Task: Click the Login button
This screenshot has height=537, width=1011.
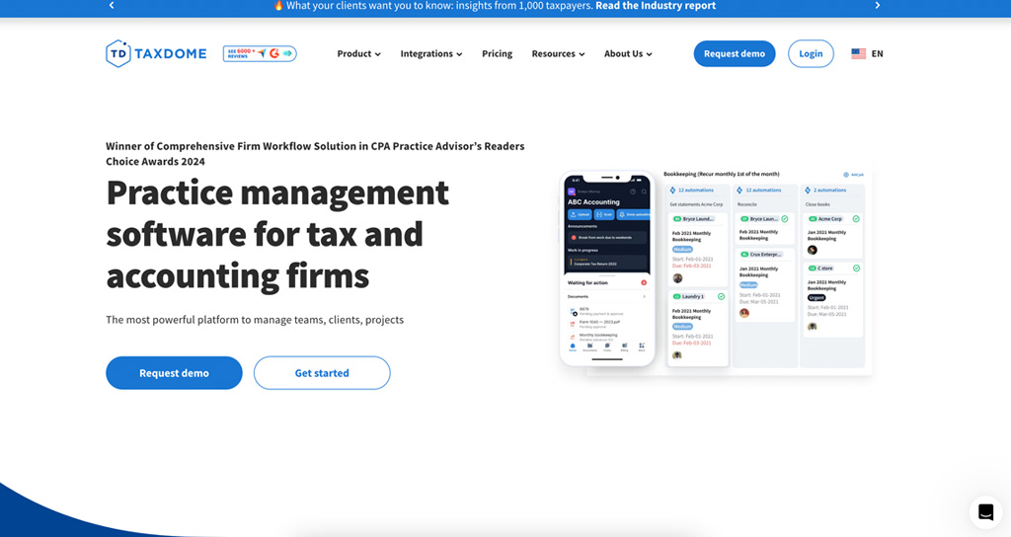Action: click(x=811, y=53)
